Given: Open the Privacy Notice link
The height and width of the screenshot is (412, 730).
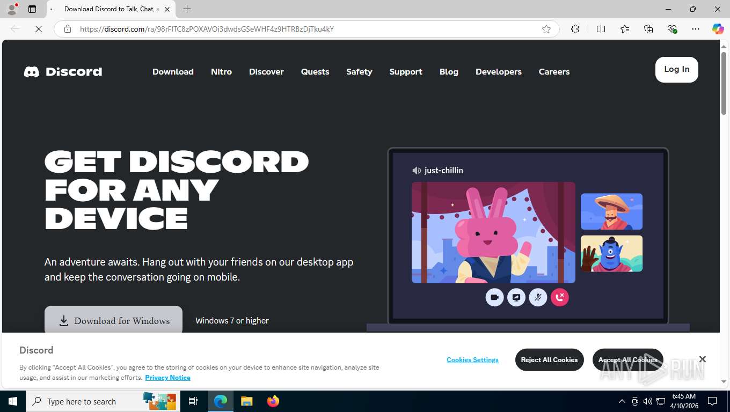Looking at the screenshot, I should tap(167, 378).
